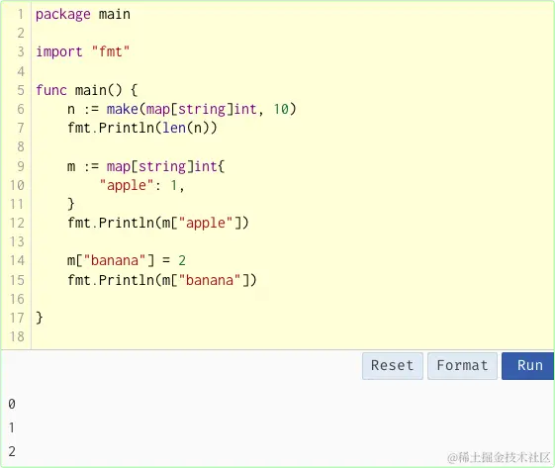Click line number 12 in gutter
This screenshot has width=555, height=468.
pyautogui.click(x=17, y=223)
